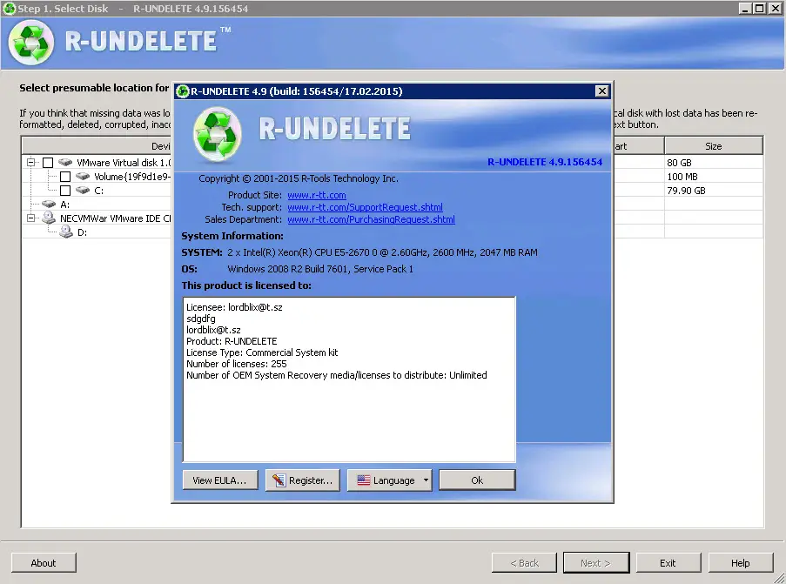The height and width of the screenshot is (584, 786).
Task: Click the 'Copyright © 2001-2015 R-Tools Technology' text
Action: (x=299, y=178)
